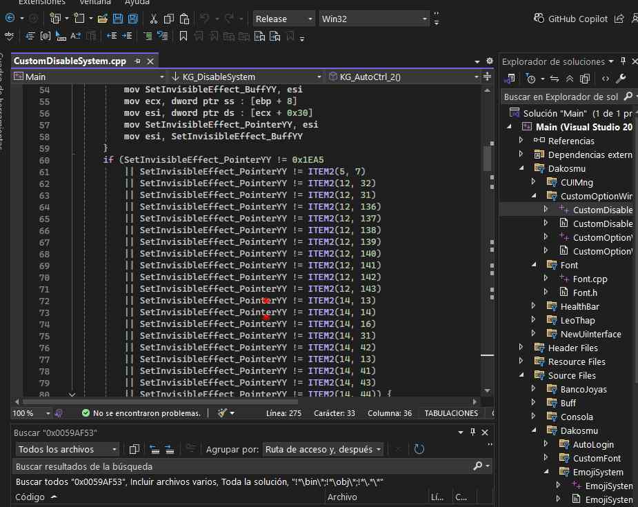Image resolution: width=638 pixels, height=507 pixels.
Task: Toggle auto-hide pin on Solution Explorer
Action: pyautogui.click(x=623, y=61)
